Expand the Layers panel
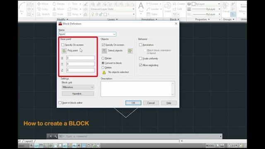This screenshot has width=265, height=149. point(113,19)
